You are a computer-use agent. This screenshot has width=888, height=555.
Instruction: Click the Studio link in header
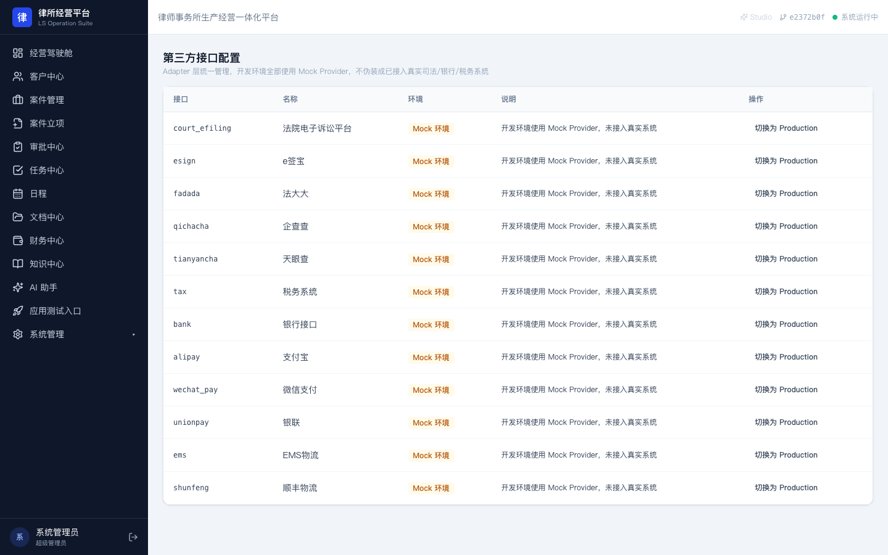pyautogui.click(x=756, y=17)
